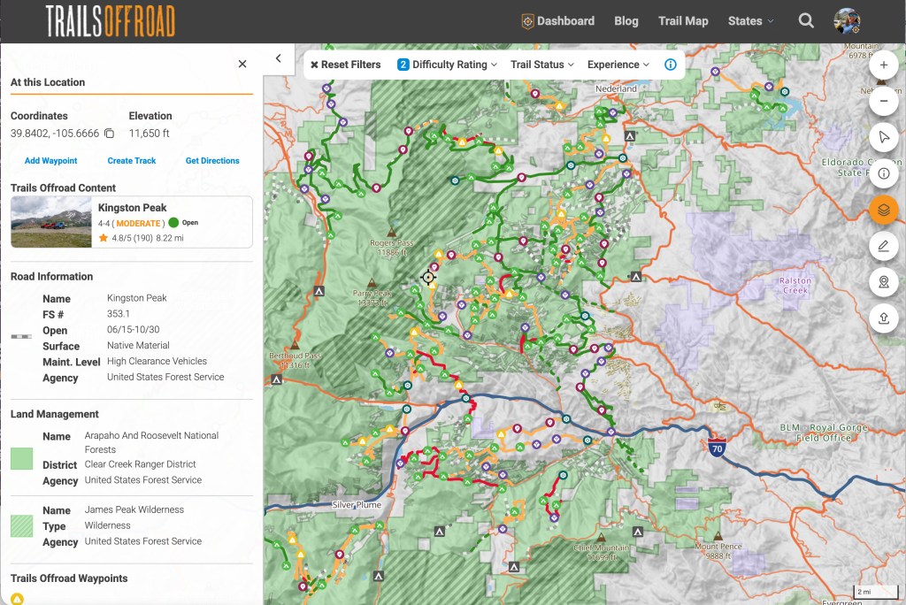
Task: Click the Berthoud Pass peak marker
Action: pos(295,346)
